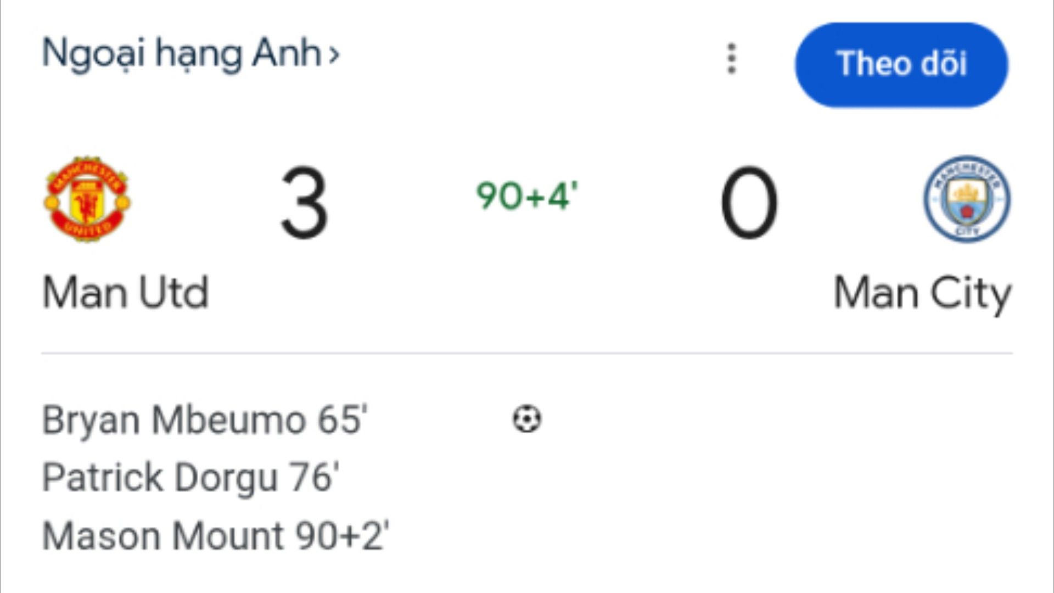Screen dimensions: 1054x593
Task: Click the horizontal divider below team names
Action: 527,353
